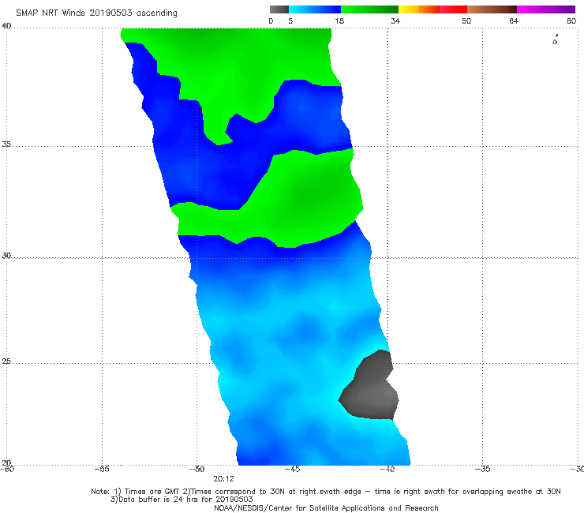Click the NOAA/NESDIS credit line
This screenshot has width=584, height=513.
(326, 508)
